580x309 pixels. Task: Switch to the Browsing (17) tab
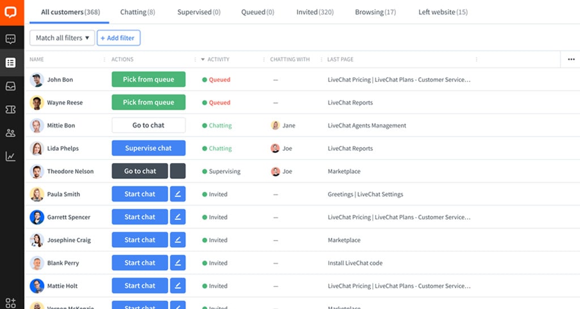(375, 12)
